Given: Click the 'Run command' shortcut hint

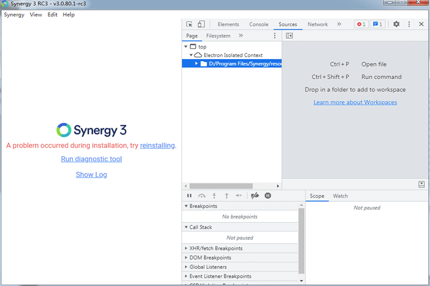Looking at the screenshot, I should tap(382, 77).
